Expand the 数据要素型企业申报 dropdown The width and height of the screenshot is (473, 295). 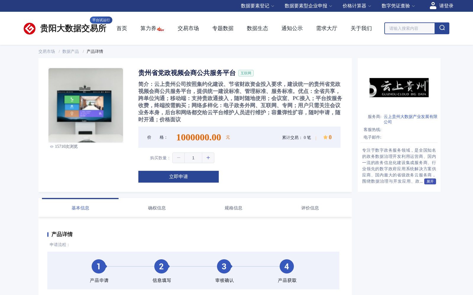(x=308, y=6)
